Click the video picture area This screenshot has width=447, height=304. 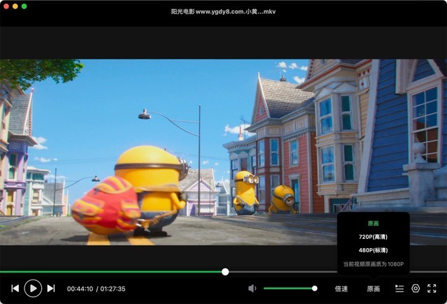click(x=223, y=152)
